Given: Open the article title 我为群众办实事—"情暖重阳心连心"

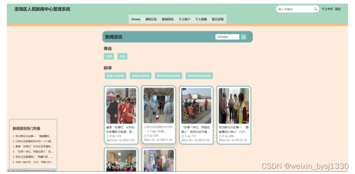Looking at the screenshot, I should click(234, 129).
